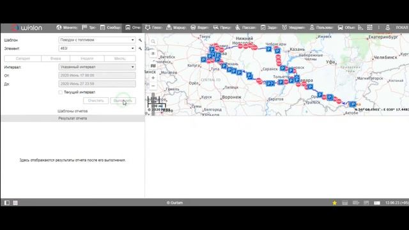The width and height of the screenshot is (409, 230).
Task: Open the apps grid icon in top bar
Action: tap(369, 27)
